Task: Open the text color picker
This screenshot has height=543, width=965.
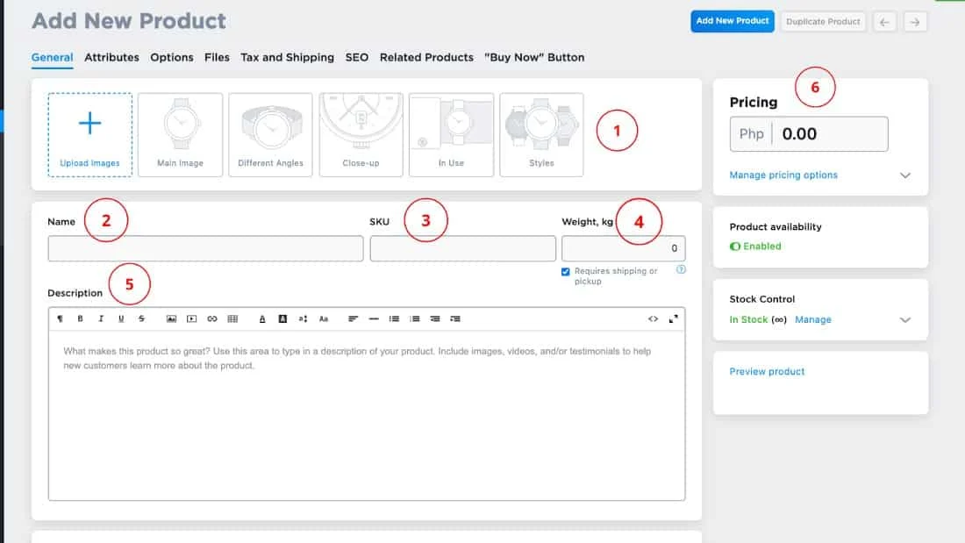Action: coord(262,319)
